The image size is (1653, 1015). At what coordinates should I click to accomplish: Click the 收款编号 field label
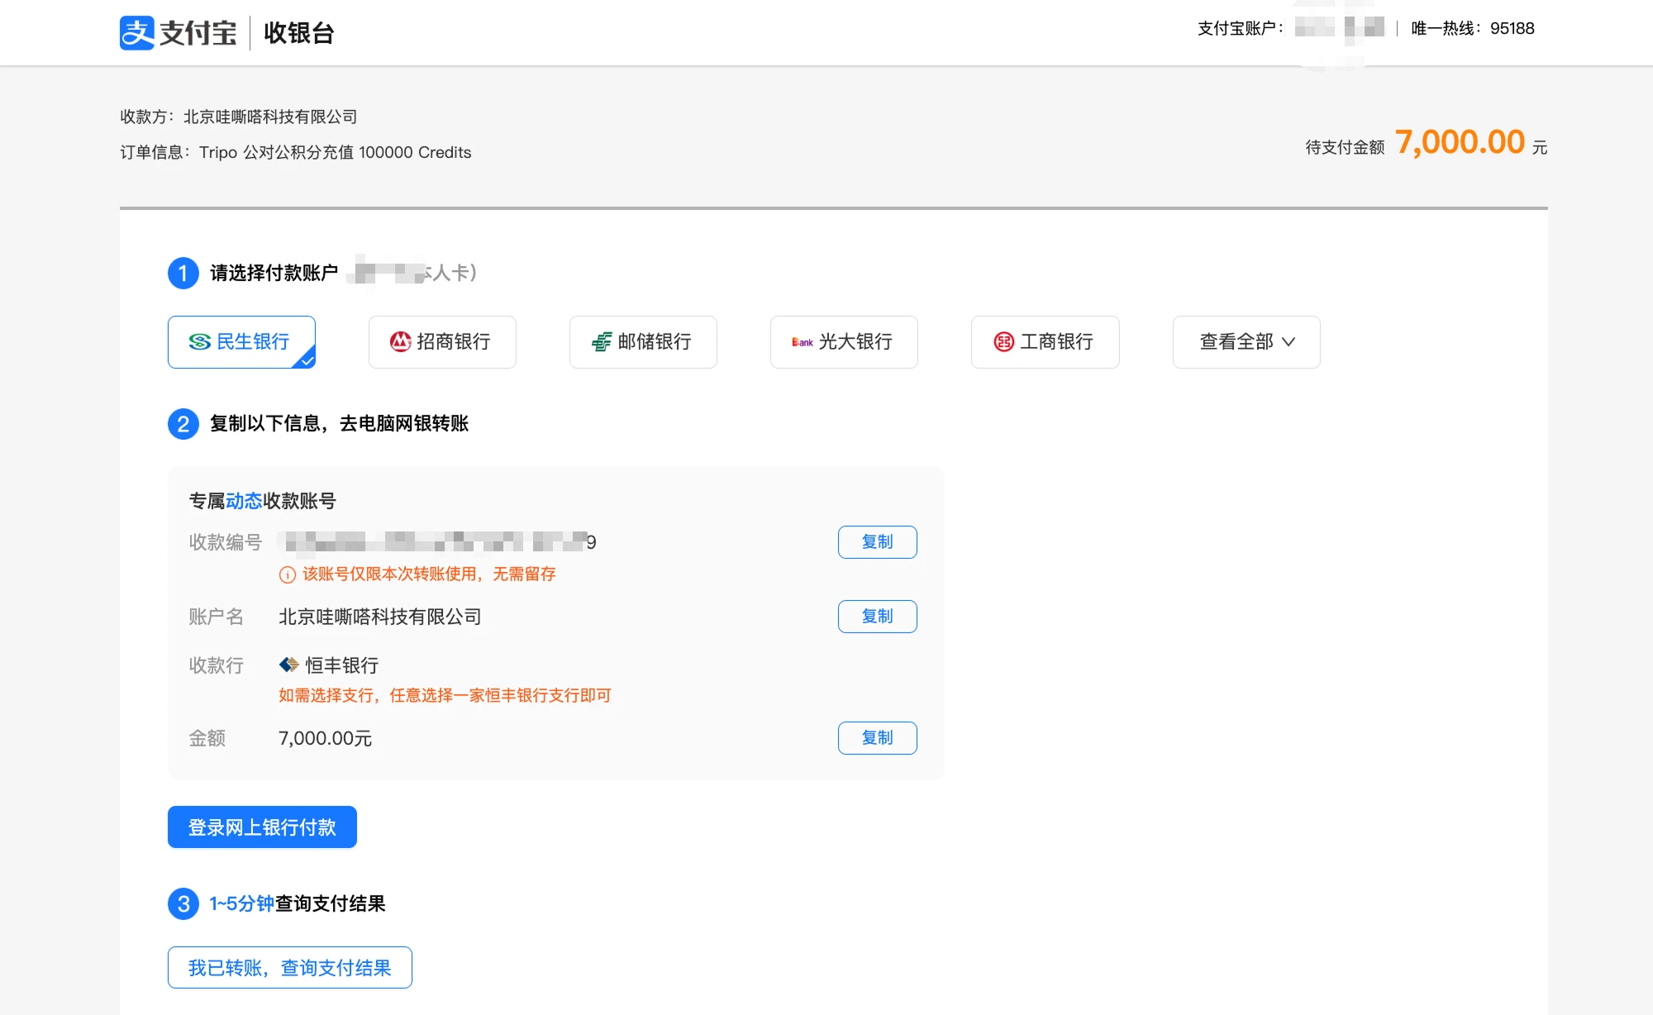click(x=226, y=542)
